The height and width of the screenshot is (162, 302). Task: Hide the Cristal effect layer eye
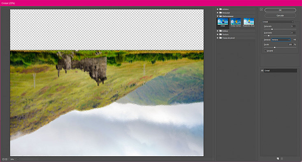coord(262,71)
